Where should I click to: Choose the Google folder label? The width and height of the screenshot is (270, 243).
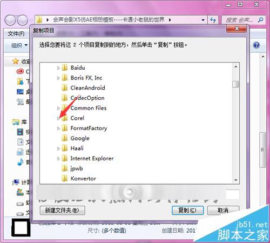[80, 138]
